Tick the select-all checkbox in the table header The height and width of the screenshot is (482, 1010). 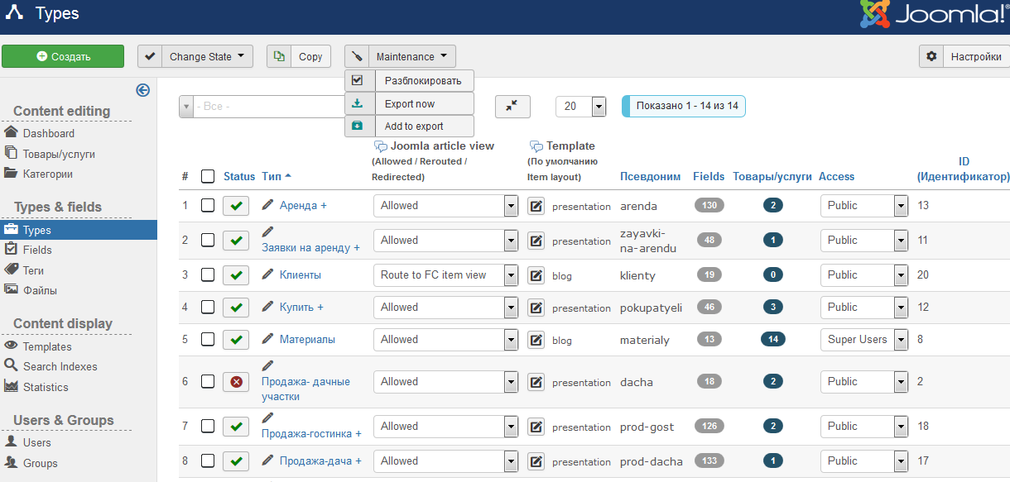(208, 176)
